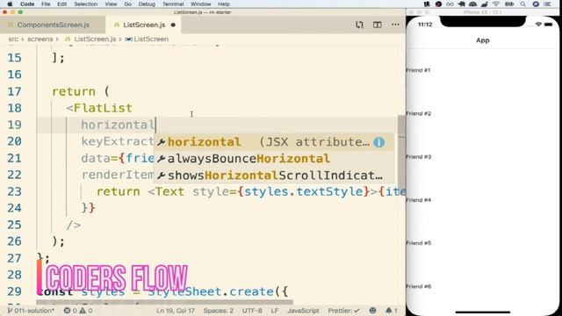Click the ListScreen symbol breadcrumb
This screenshot has width=562, height=316.
point(147,39)
